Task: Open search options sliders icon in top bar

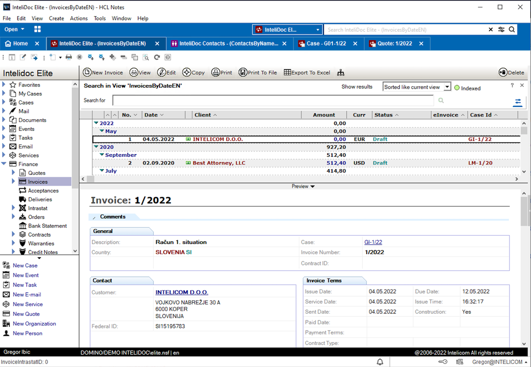Action: 501,29
